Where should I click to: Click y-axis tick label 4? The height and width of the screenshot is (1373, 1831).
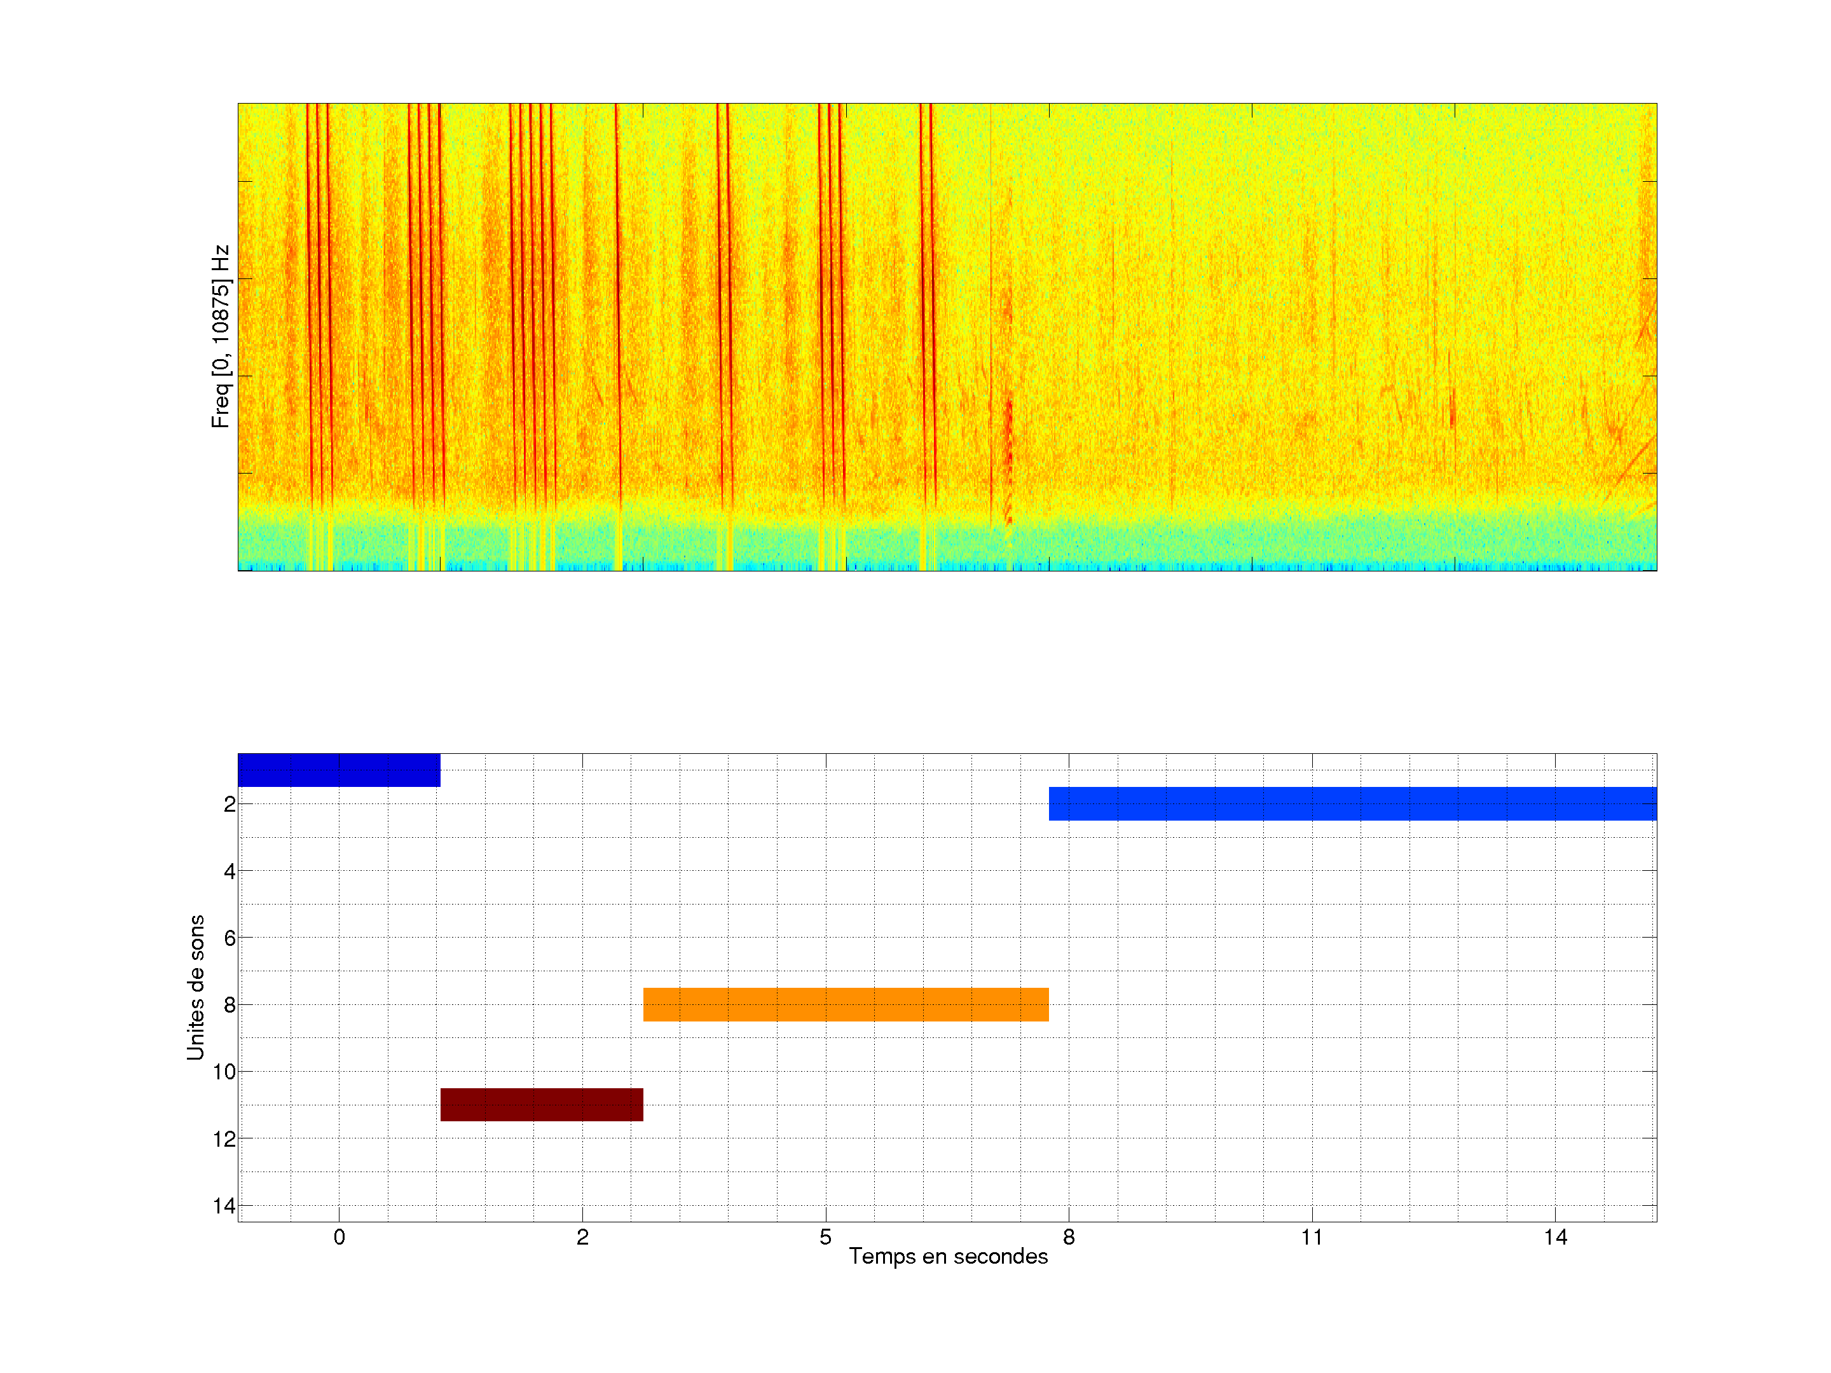tap(230, 871)
